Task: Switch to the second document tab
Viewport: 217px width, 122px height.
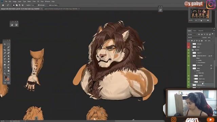Action: (61, 9)
